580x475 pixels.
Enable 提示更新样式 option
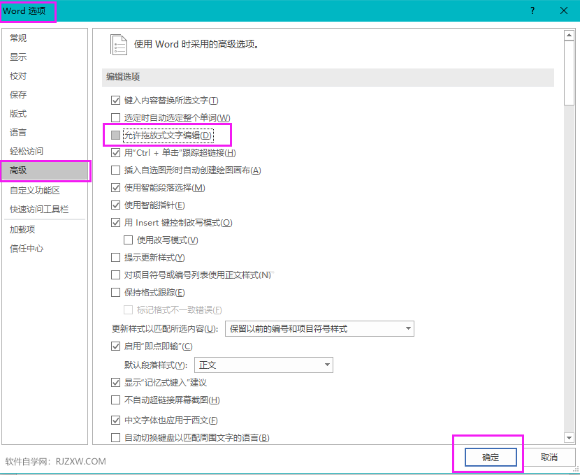[x=115, y=258]
